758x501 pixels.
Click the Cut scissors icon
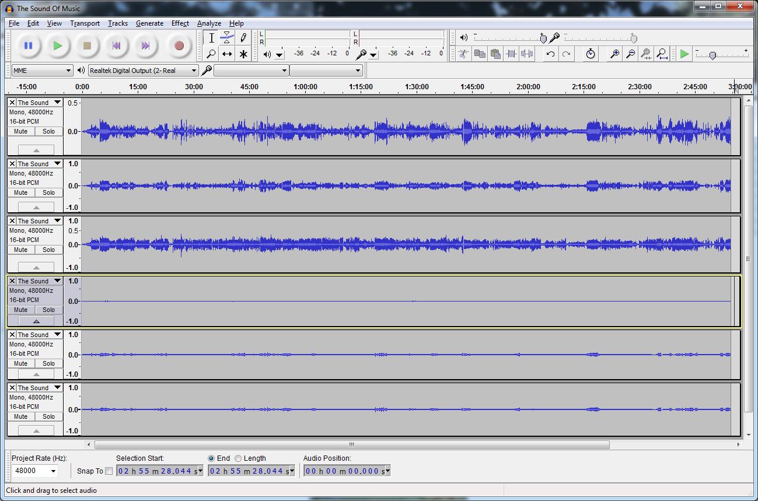click(x=463, y=54)
